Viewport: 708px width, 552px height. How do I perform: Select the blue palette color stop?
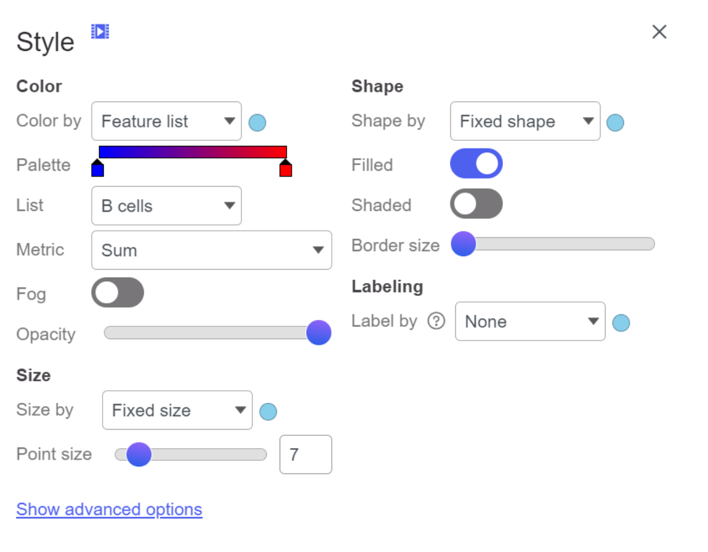click(x=97, y=168)
